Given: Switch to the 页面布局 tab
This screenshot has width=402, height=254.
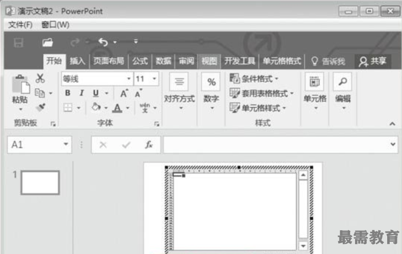Looking at the screenshot, I should pos(108,61).
